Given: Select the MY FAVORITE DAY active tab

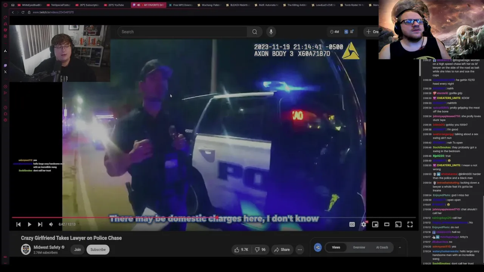Looking at the screenshot, I should (148, 5).
